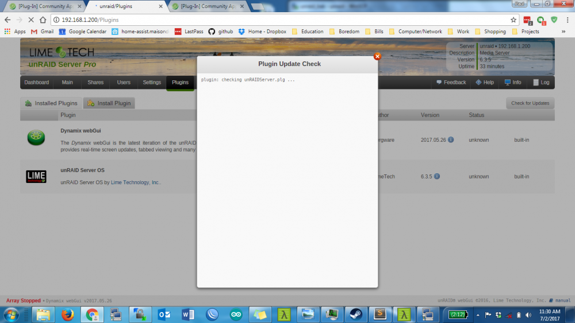Screen dimensions: 575x323
Task: Click the Status column header
Action: coord(476,115)
